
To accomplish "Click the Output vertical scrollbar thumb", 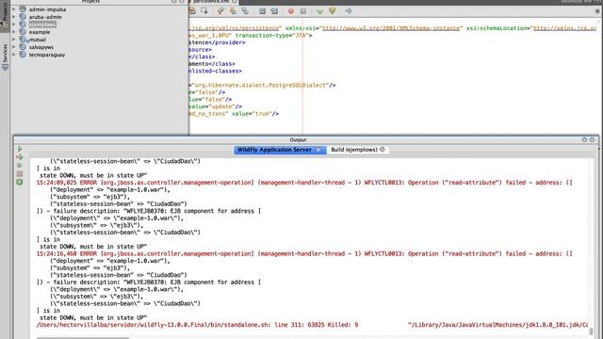I will (x=592, y=331).
